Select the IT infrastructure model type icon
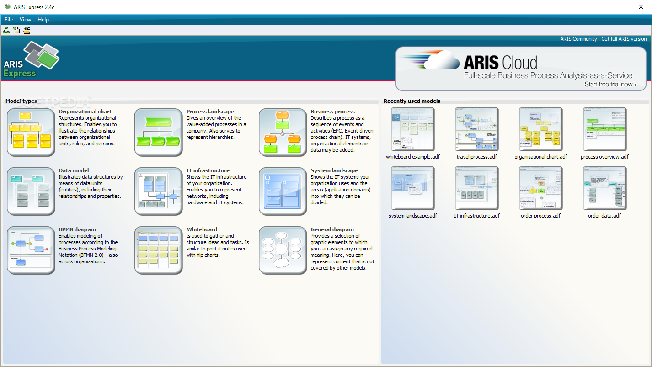The height and width of the screenshot is (367, 652). [158, 191]
